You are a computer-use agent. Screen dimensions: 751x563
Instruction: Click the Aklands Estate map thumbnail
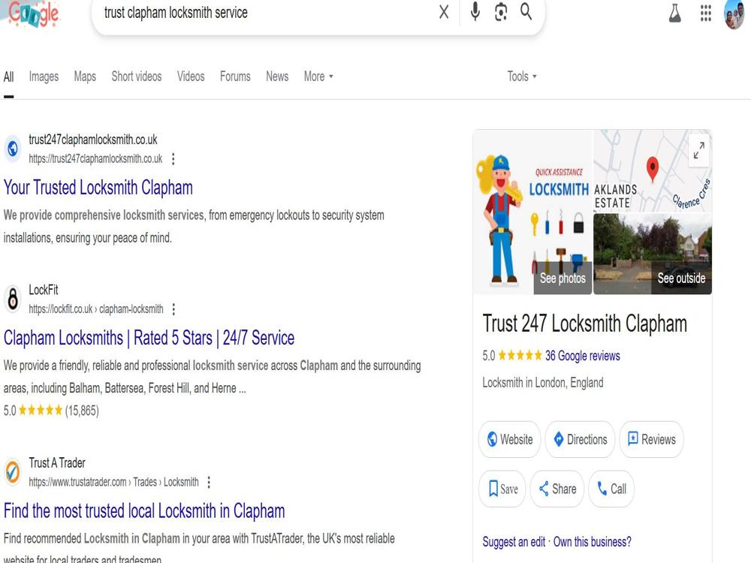click(x=653, y=171)
